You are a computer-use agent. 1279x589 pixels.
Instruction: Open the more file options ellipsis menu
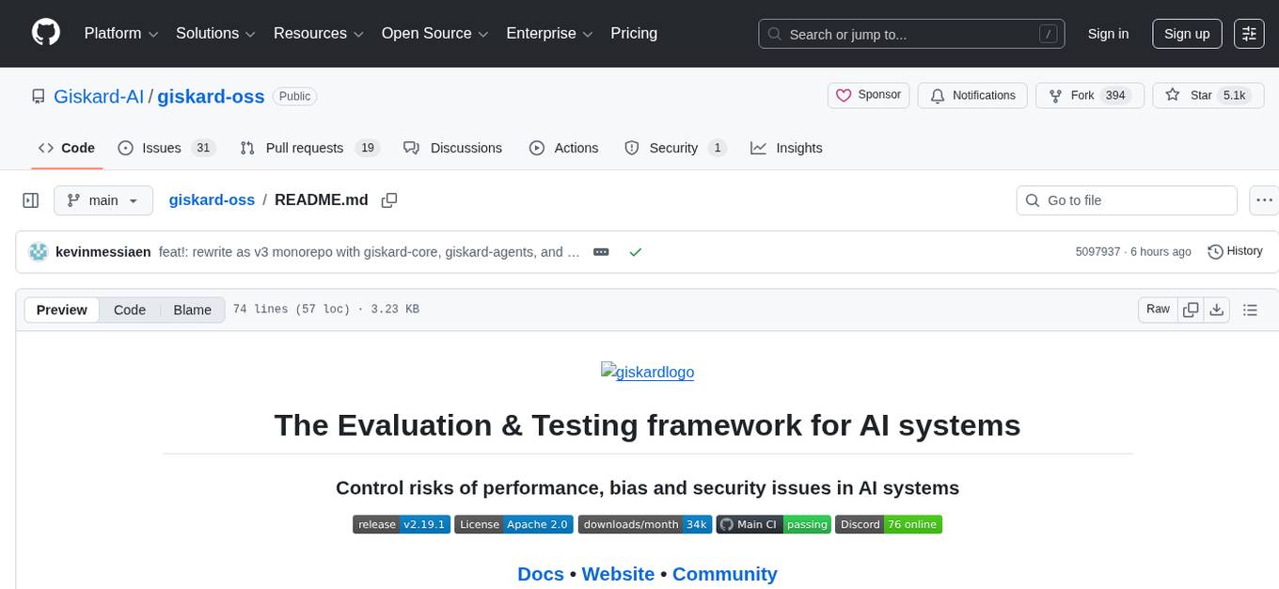click(x=1264, y=199)
